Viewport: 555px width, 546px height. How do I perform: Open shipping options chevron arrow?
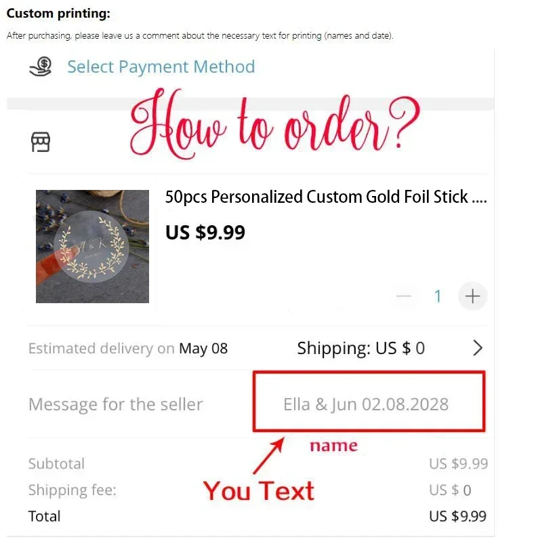tap(478, 348)
